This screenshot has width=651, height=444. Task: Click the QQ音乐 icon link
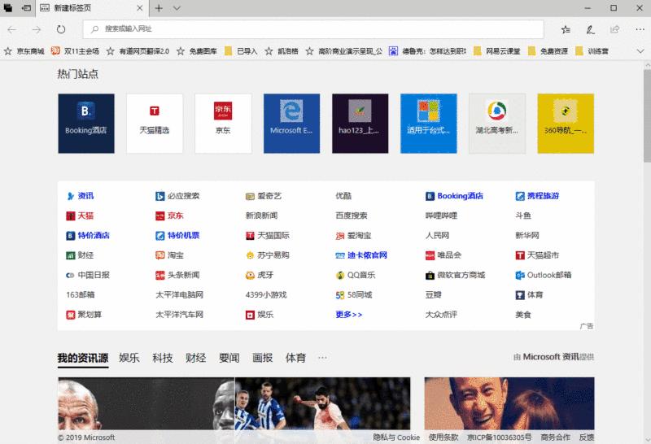356,275
